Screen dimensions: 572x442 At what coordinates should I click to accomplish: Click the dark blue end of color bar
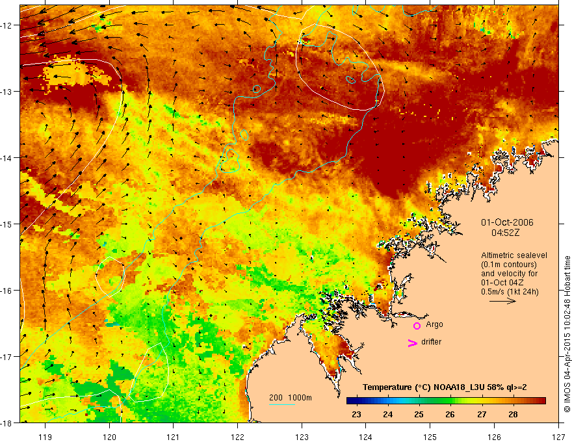pos(351,401)
